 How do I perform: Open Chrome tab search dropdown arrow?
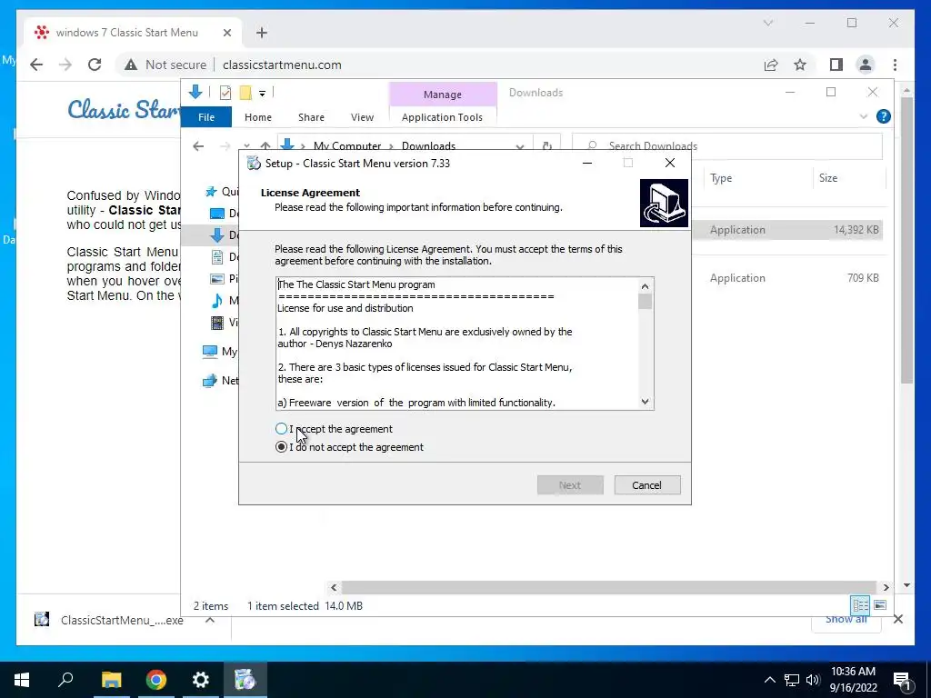click(x=767, y=23)
